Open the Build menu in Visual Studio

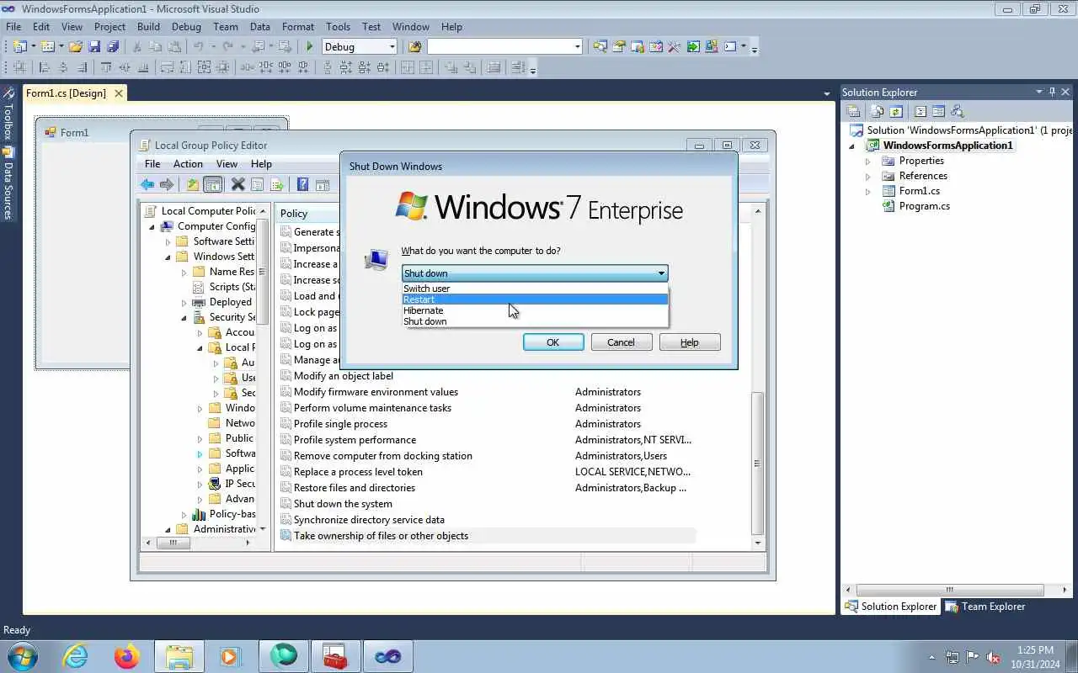[x=148, y=27]
